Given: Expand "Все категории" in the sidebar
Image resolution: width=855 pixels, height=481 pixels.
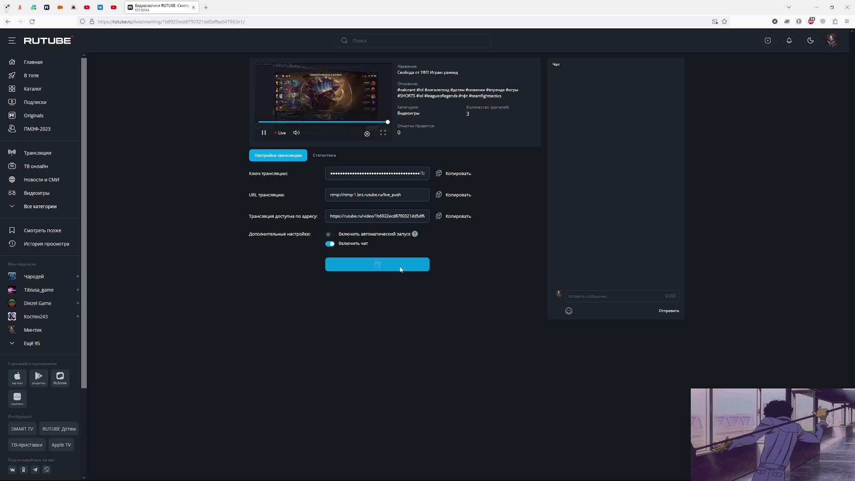Looking at the screenshot, I should pyautogui.click(x=40, y=206).
